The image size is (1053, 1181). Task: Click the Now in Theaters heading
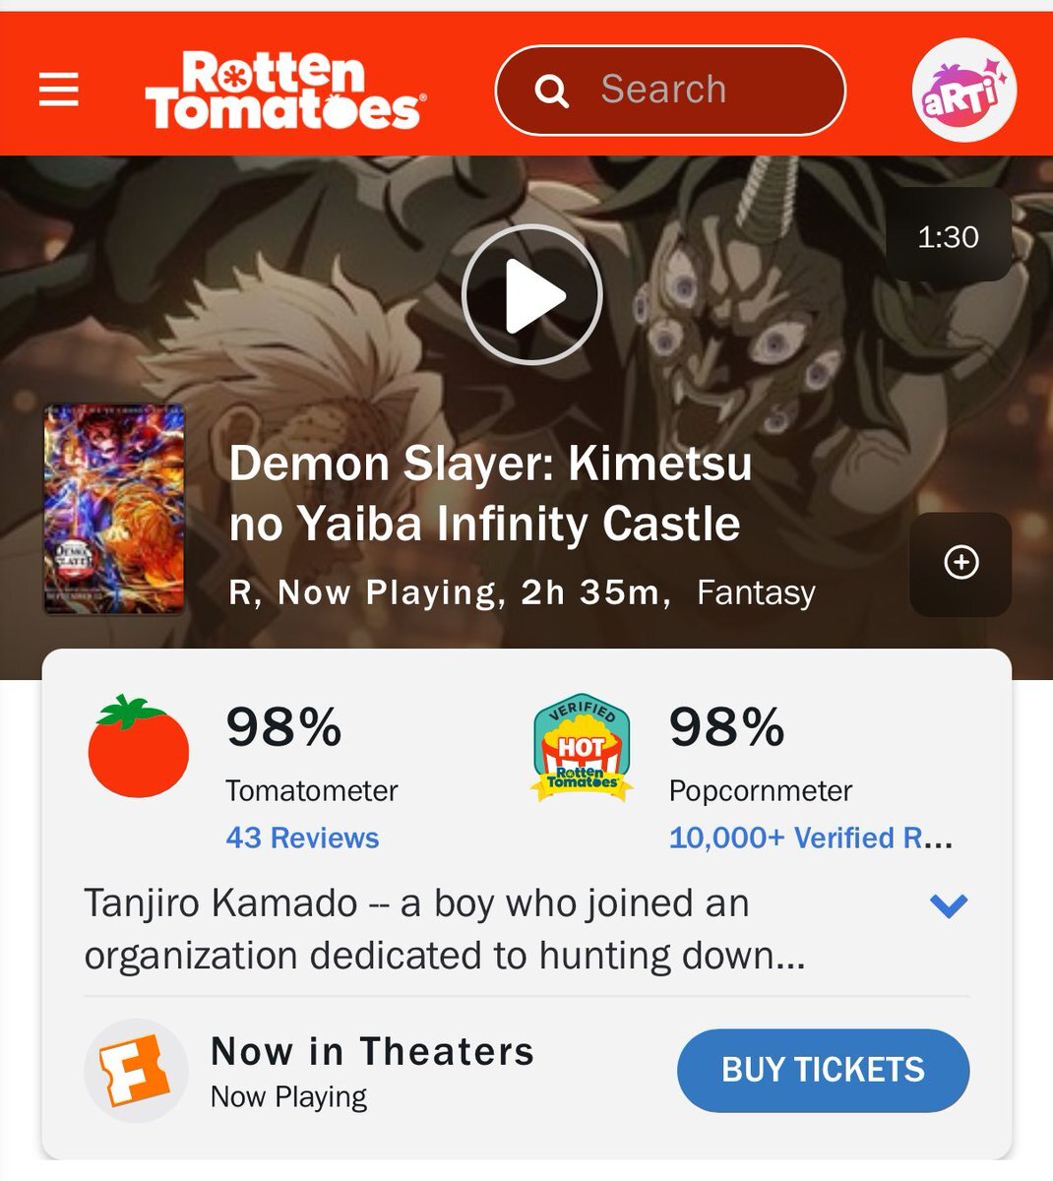pos(372,1051)
